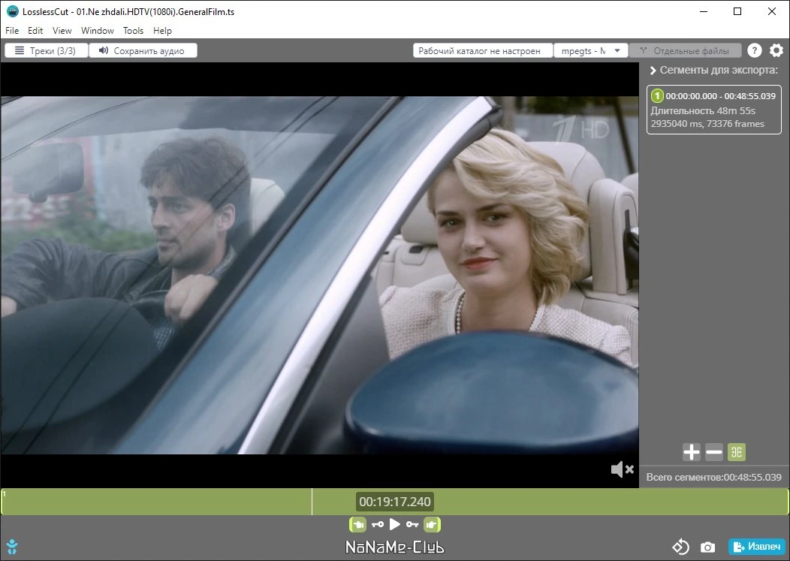Click the green segment number 1 badge
This screenshot has width=790, height=561.
[657, 96]
